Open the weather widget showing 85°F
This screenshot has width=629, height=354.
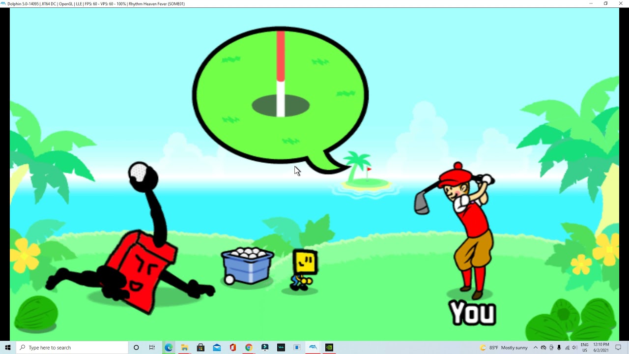tap(504, 348)
